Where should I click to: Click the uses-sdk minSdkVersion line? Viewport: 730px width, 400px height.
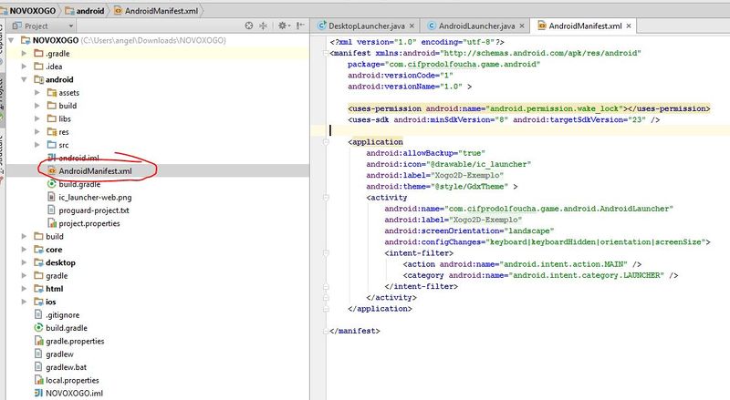(x=504, y=119)
